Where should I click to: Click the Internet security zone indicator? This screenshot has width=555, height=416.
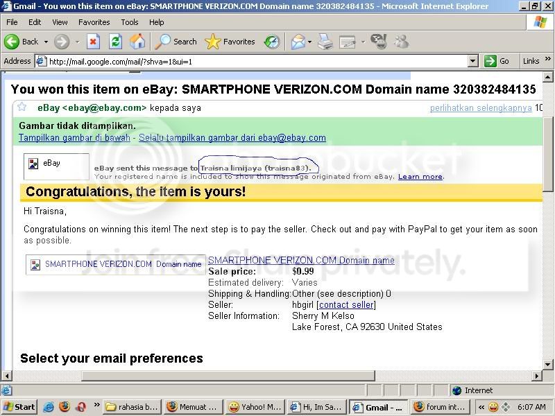473,390
